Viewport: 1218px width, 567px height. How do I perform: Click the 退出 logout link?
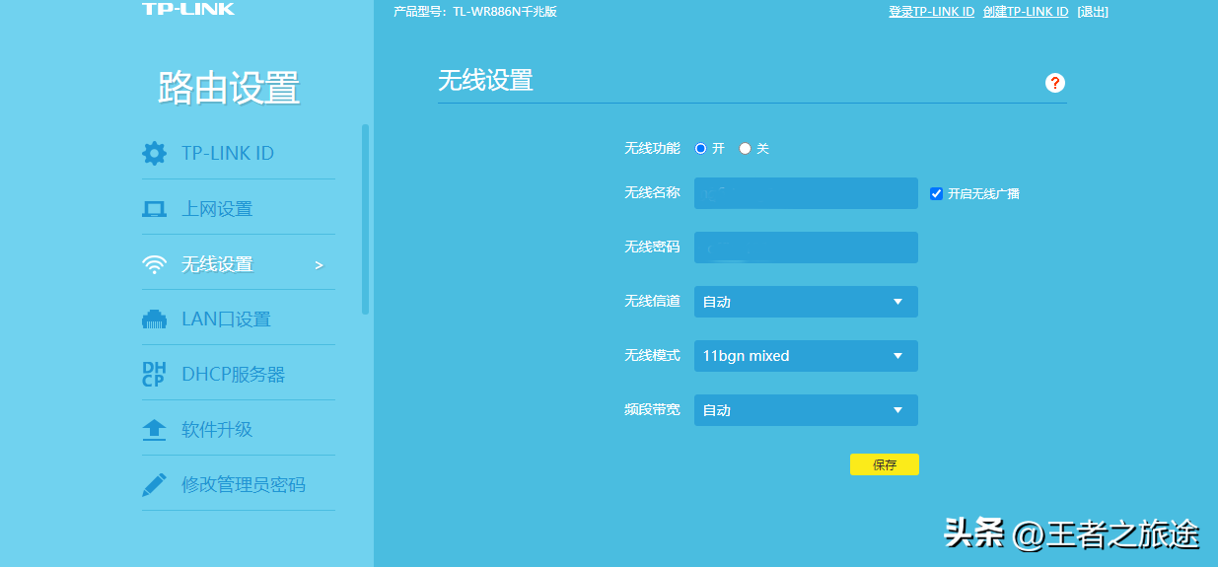(1093, 12)
